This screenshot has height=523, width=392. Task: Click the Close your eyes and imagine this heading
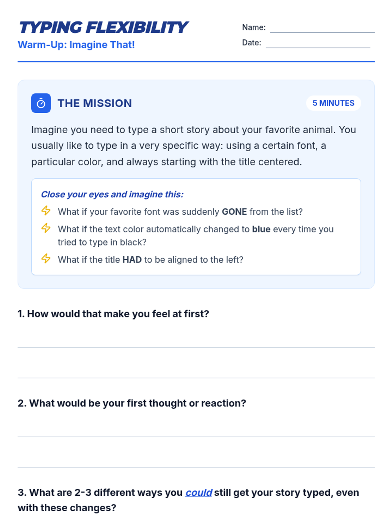pyautogui.click(x=112, y=194)
